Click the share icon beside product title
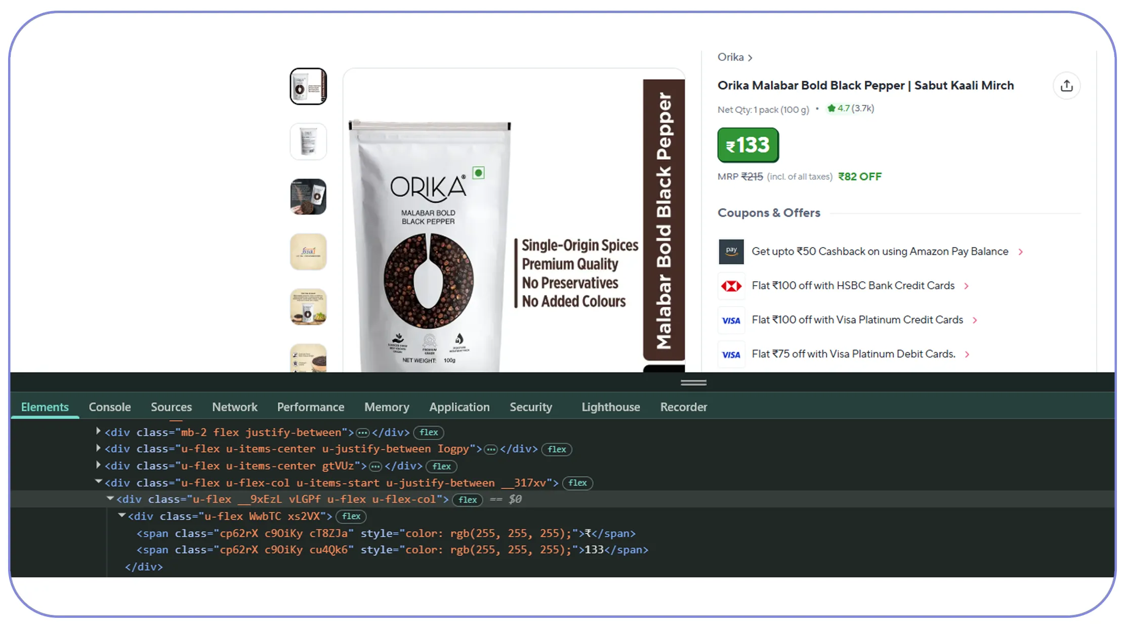The width and height of the screenshot is (1125, 628). [1066, 86]
